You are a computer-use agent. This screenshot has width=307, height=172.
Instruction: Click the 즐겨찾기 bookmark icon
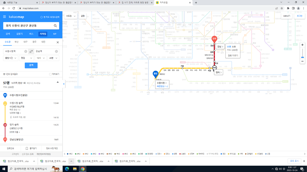pos(27,148)
